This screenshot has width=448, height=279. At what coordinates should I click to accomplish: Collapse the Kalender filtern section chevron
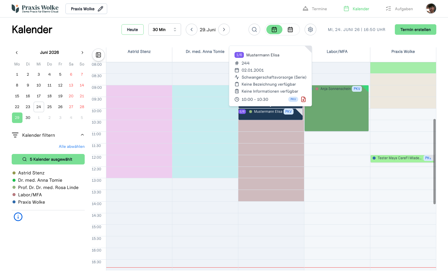(x=82, y=135)
